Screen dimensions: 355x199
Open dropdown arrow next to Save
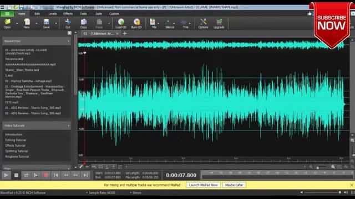tap(56, 23)
